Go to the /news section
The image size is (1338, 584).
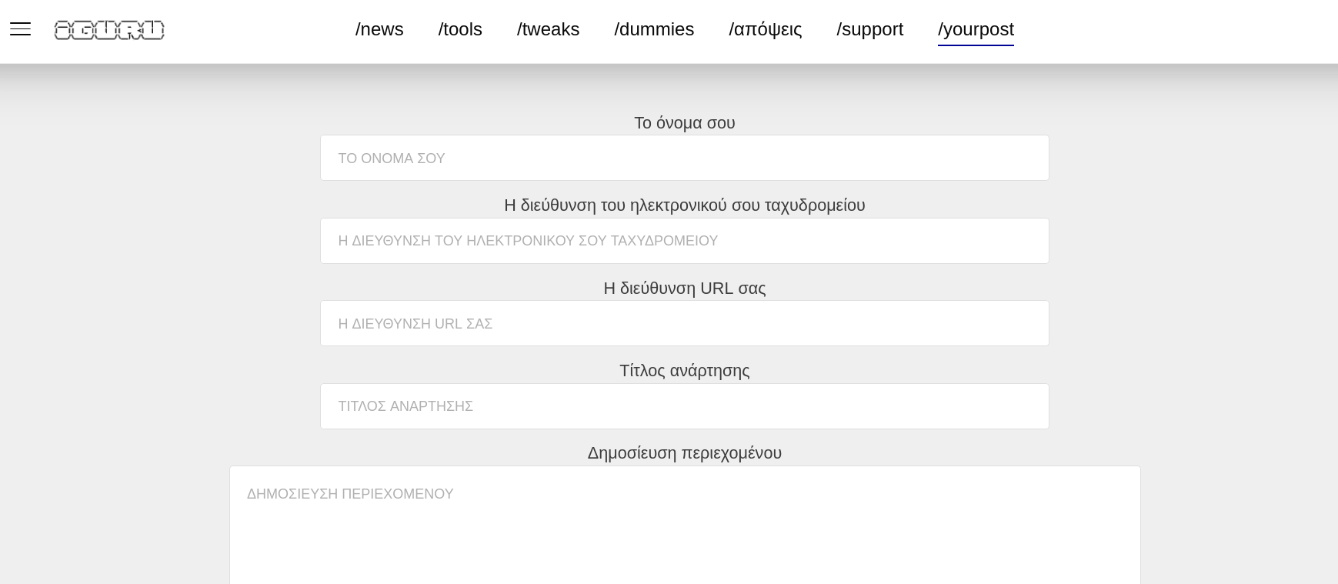click(x=379, y=29)
